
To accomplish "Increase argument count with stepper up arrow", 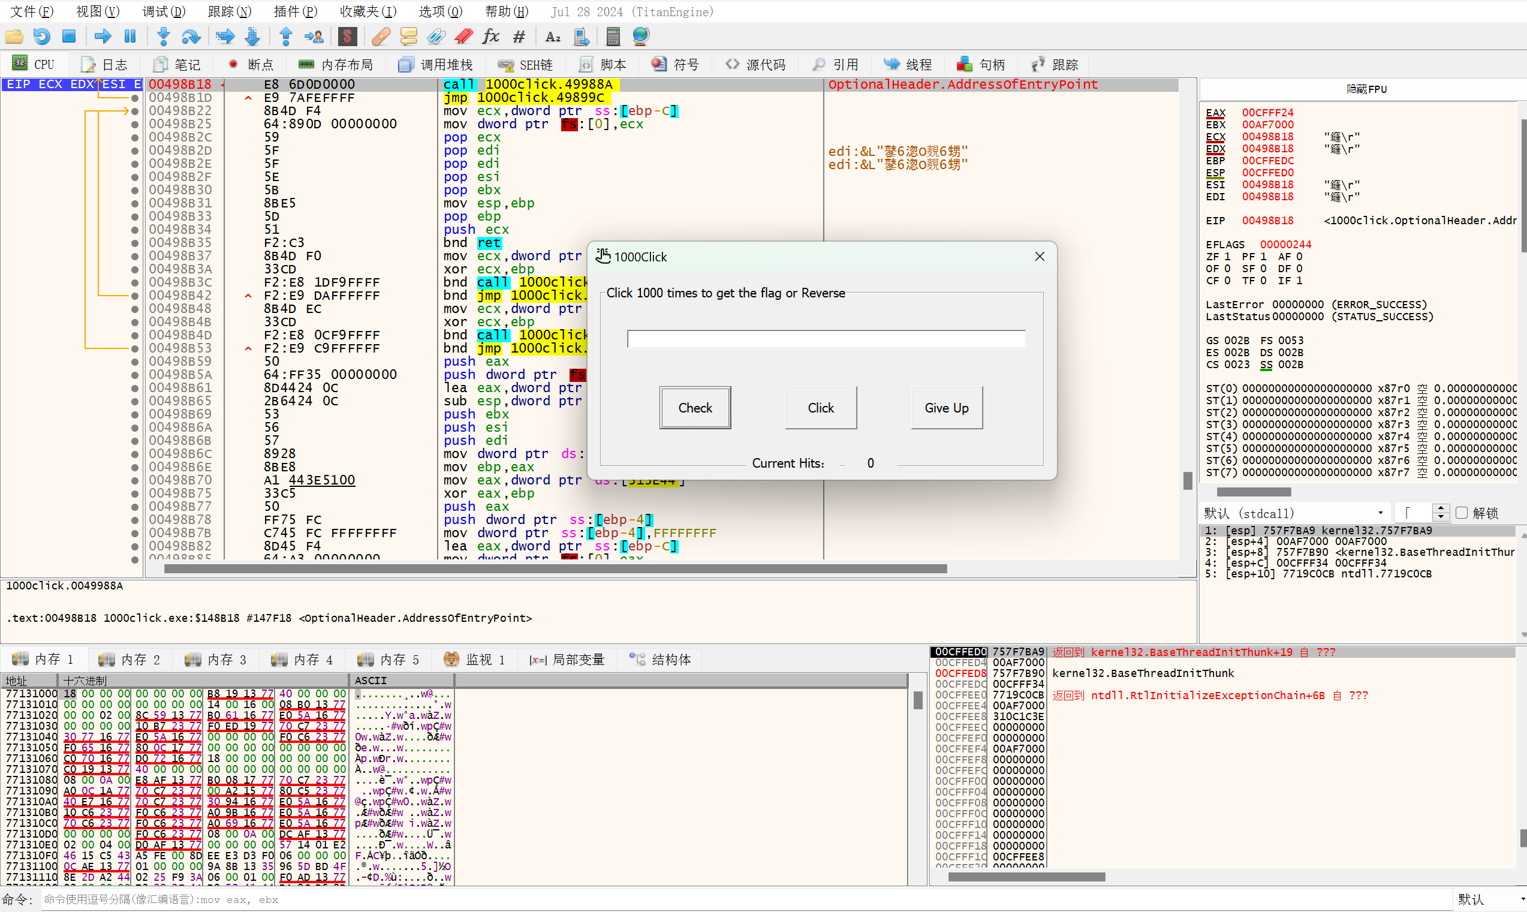I will [x=1442, y=508].
